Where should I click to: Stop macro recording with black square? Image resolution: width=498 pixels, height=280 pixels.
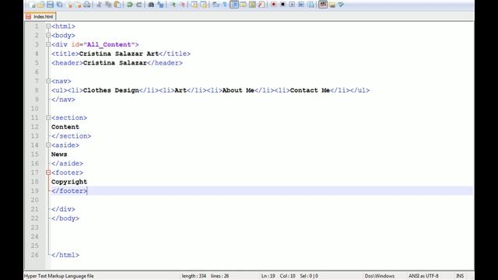[x=282, y=5]
